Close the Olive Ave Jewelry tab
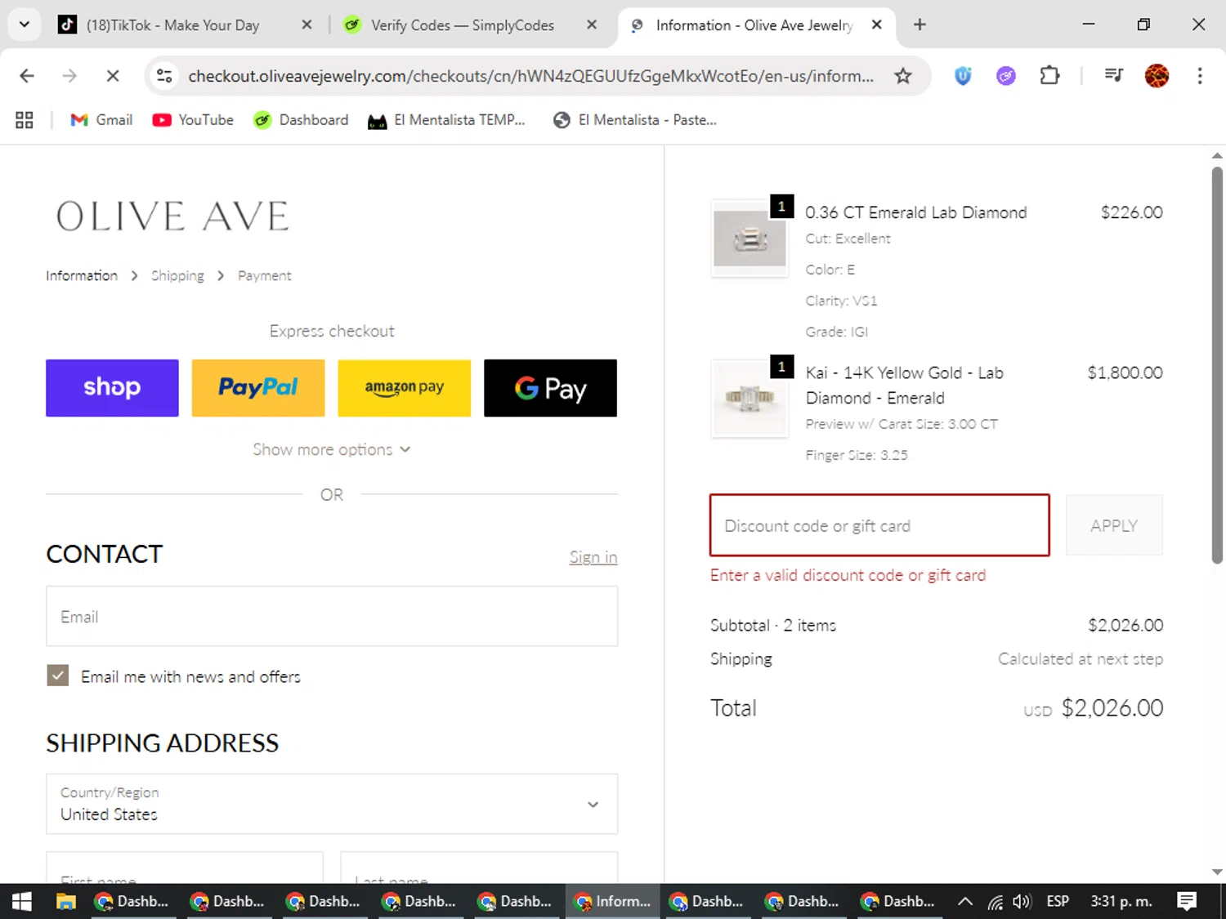 point(876,25)
